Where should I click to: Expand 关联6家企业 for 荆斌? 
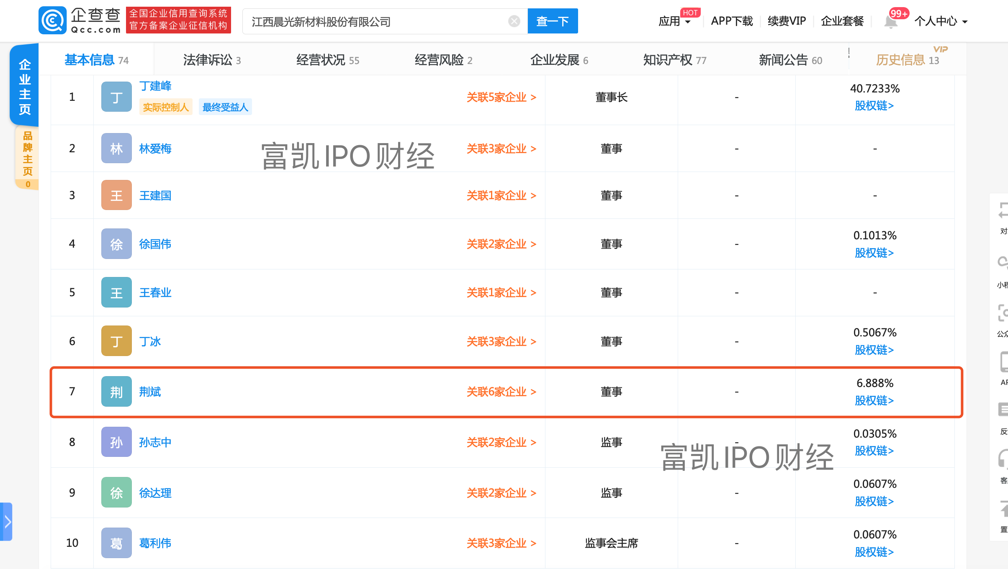click(x=501, y=392)
